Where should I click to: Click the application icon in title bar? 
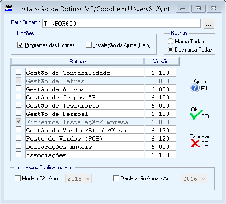tap(8, 8)
